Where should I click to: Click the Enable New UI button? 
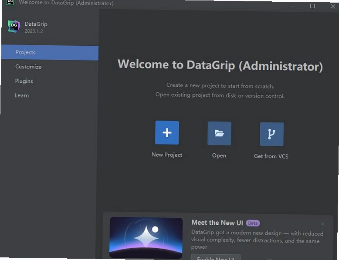click(216, 257)
